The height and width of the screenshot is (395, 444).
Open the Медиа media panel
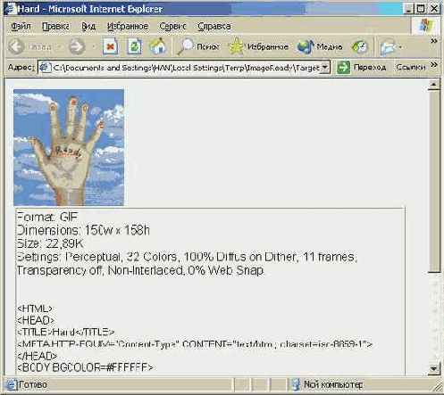pyautogui.click(x=320, y=46)
